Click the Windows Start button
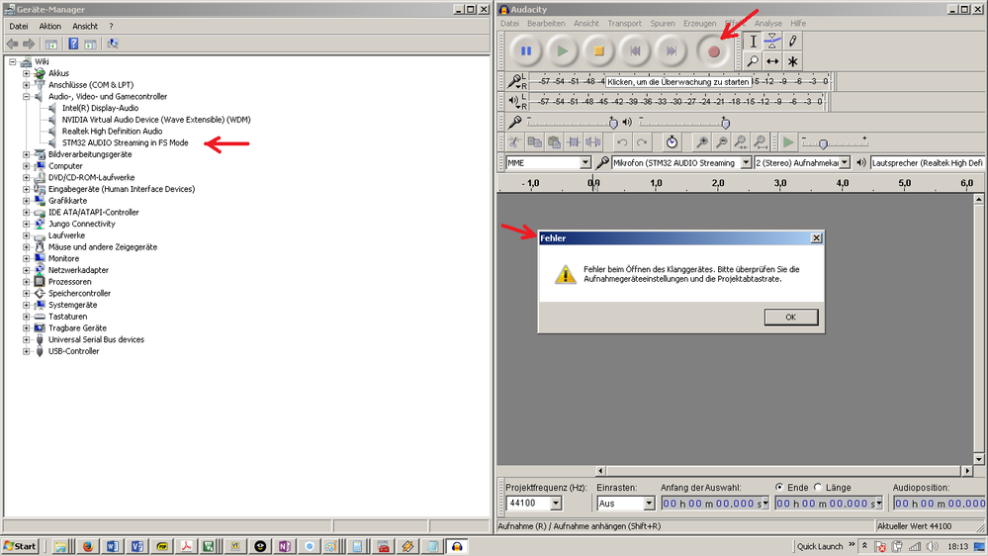988x556 pixels. click(x=20, y=546)
